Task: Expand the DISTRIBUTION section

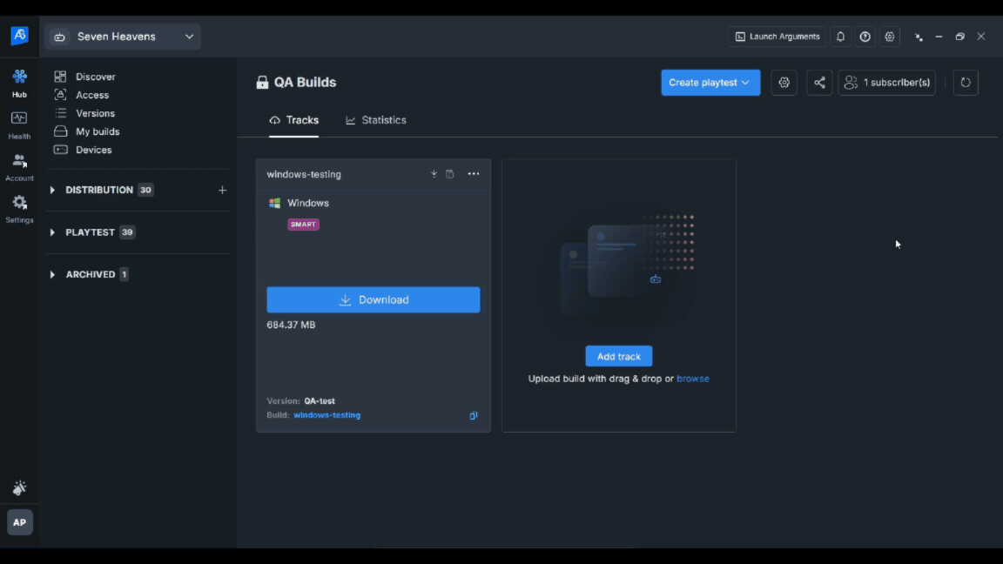Action: (53, 190)
